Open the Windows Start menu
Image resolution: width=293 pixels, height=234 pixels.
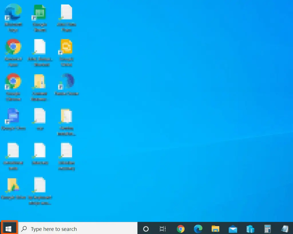click(9, 229)
